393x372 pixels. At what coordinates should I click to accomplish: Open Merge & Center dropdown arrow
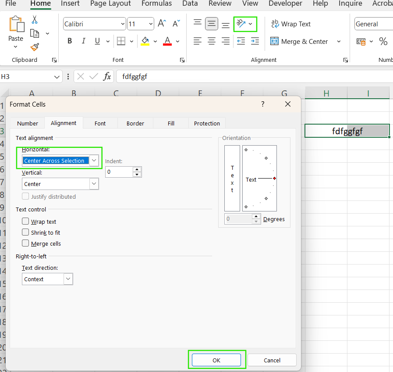(339, 41)
